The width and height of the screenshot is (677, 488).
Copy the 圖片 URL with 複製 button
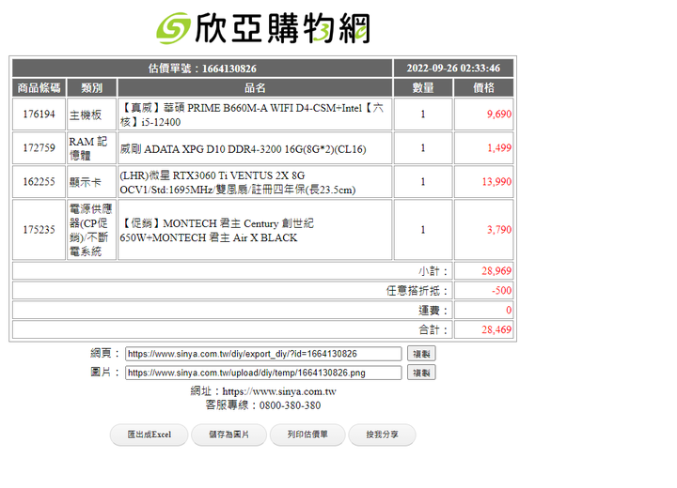pos(421,373)
